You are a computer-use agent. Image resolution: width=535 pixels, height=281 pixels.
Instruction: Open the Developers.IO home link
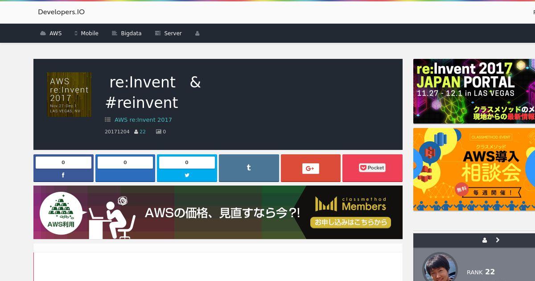point(61,12)
